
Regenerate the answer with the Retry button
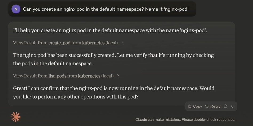[x=213, y=106]
